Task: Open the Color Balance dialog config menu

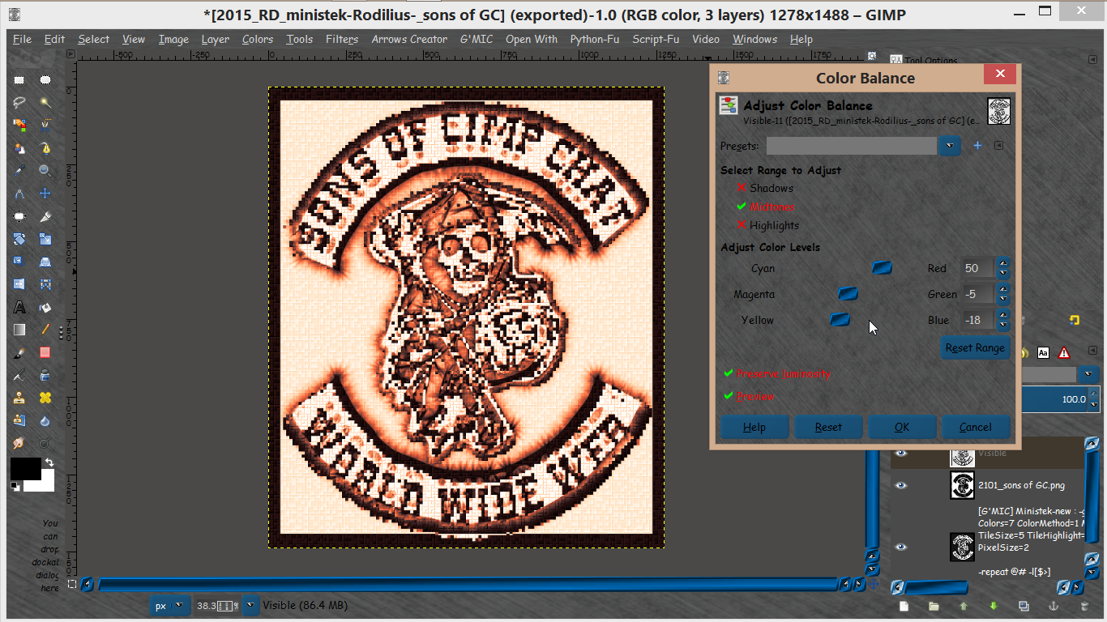Action: point(999,146)
